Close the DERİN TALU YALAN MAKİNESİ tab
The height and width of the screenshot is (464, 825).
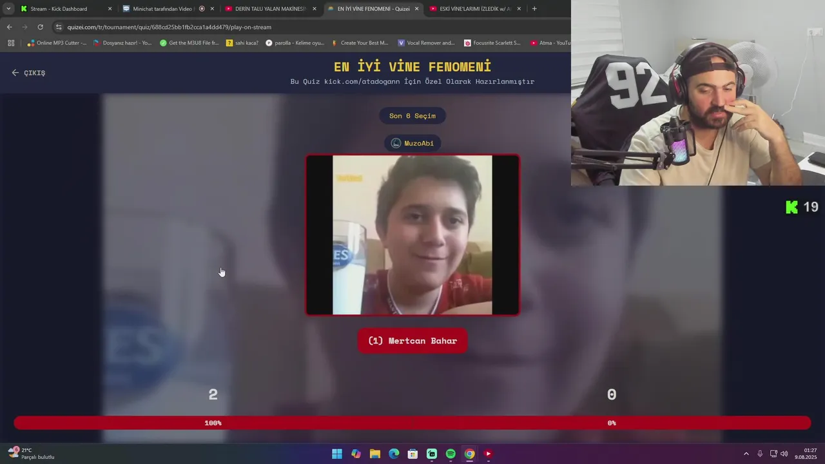315,9
